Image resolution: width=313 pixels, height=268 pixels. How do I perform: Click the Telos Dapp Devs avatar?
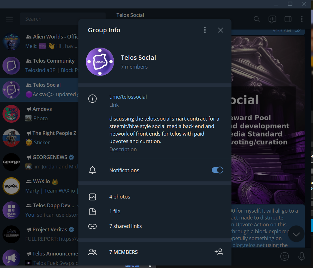(x=11, y=210)
